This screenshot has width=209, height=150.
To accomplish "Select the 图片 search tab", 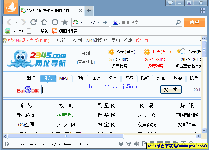I will tap(96, 78).
